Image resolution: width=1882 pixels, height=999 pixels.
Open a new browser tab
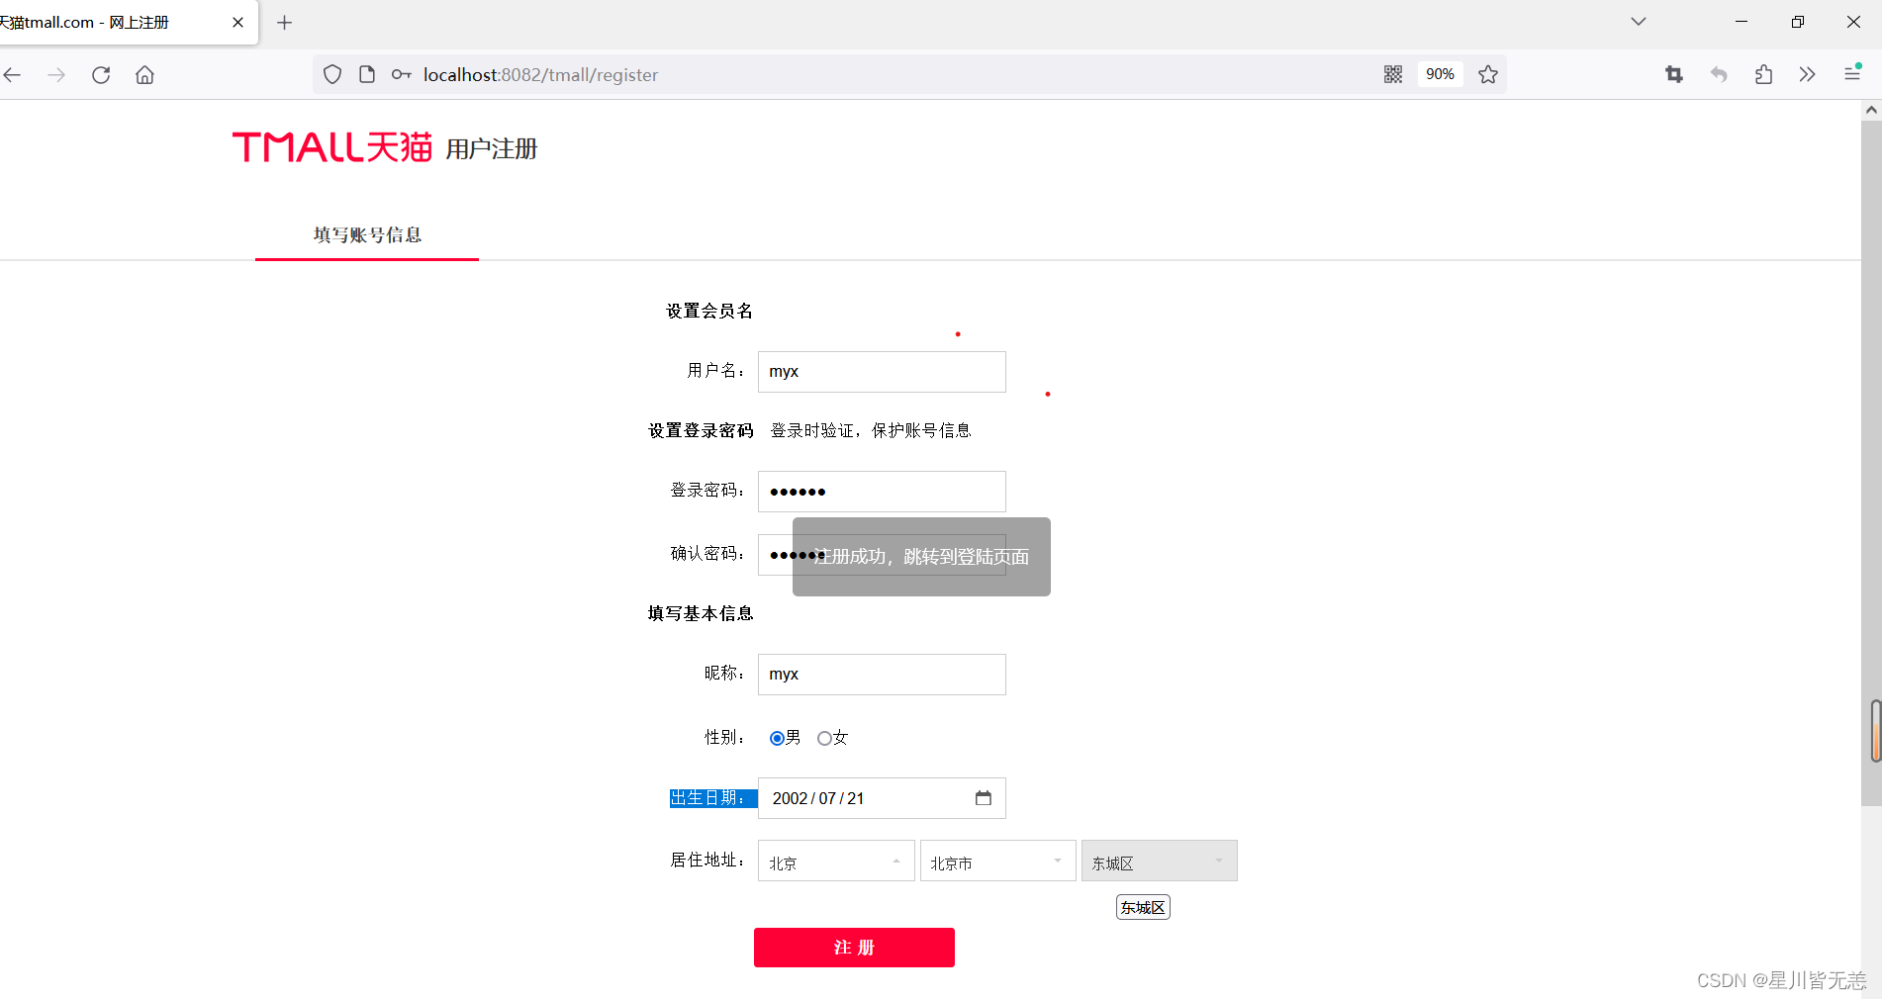[284, 22]
